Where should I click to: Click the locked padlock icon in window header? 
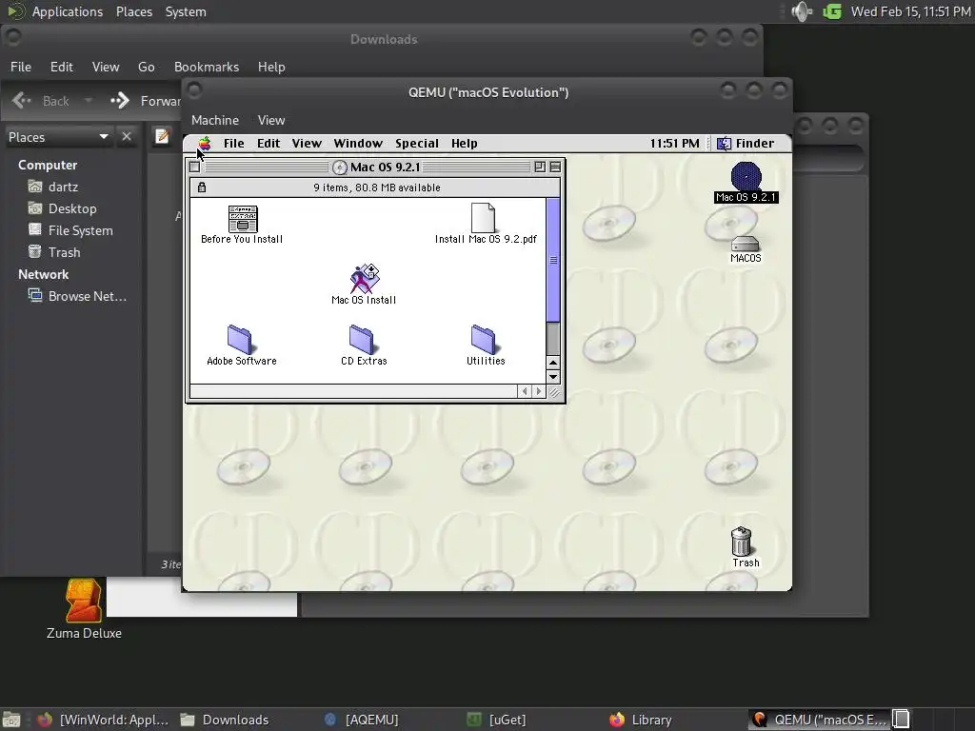pyautogui.click(x=202, y=188)
